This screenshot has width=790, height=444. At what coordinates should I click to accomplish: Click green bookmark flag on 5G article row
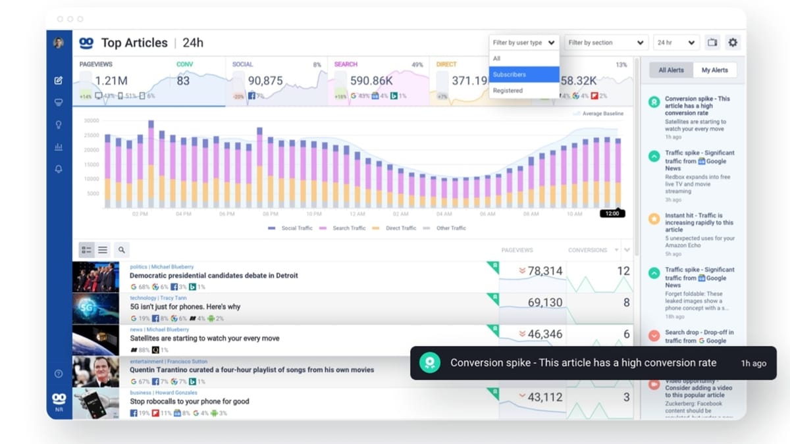[x=492, y=299]
